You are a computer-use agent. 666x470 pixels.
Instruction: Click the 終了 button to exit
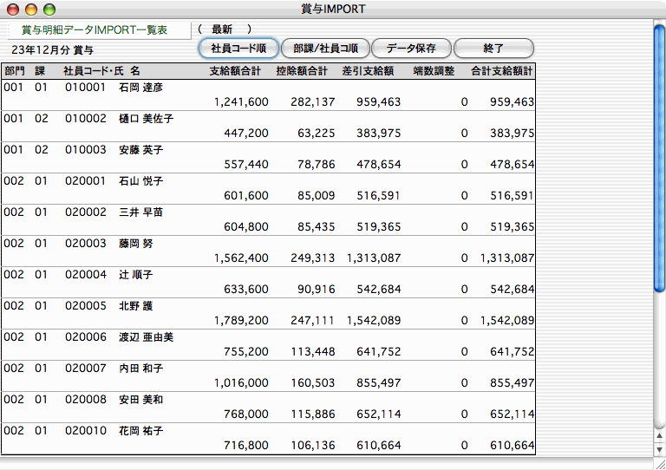(x=493, y=48)
